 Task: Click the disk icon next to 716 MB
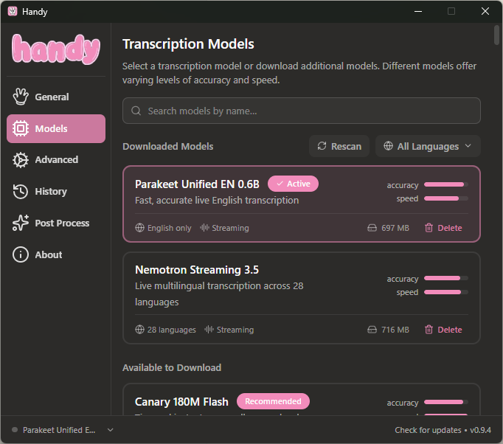(x=372, y=330)
